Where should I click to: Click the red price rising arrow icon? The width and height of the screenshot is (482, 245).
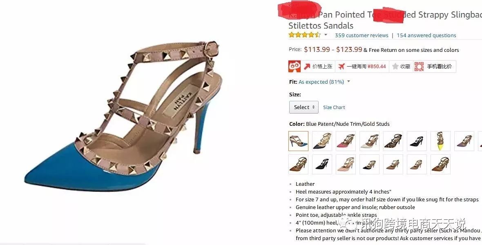coord(307,67)
